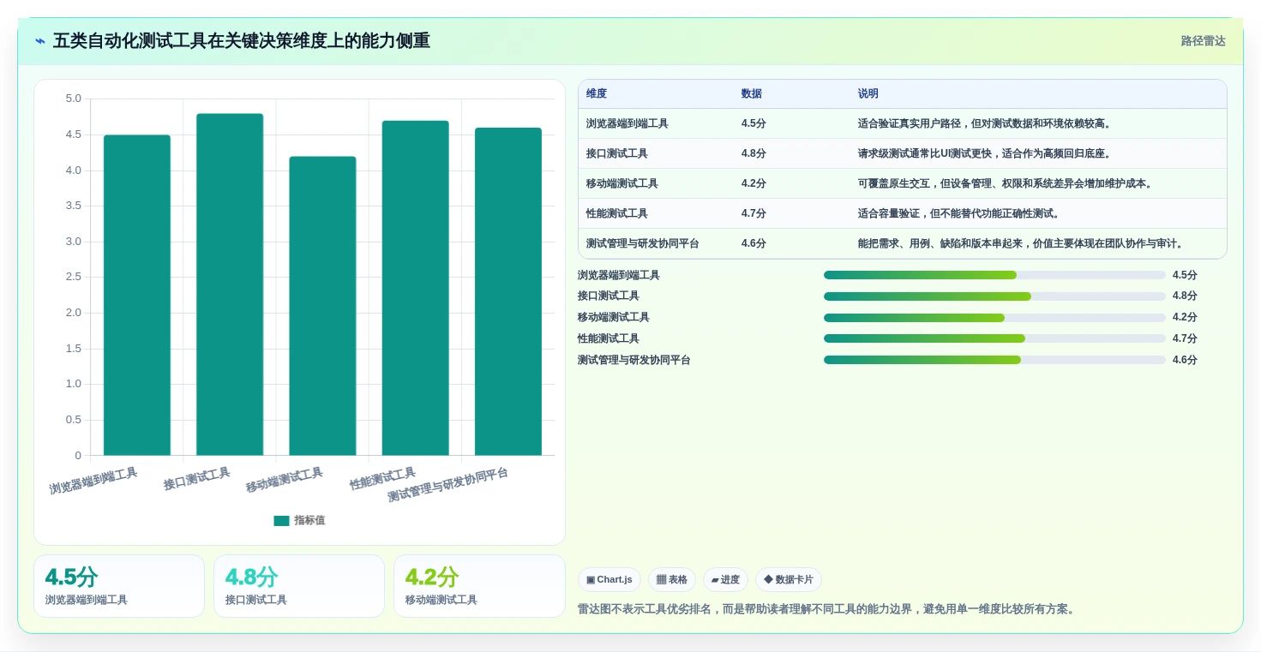The height and width of the screenshot is (652, 1261).
Task: Select the 接口测试工具 bar in the chart
Action: coord(230,284)
